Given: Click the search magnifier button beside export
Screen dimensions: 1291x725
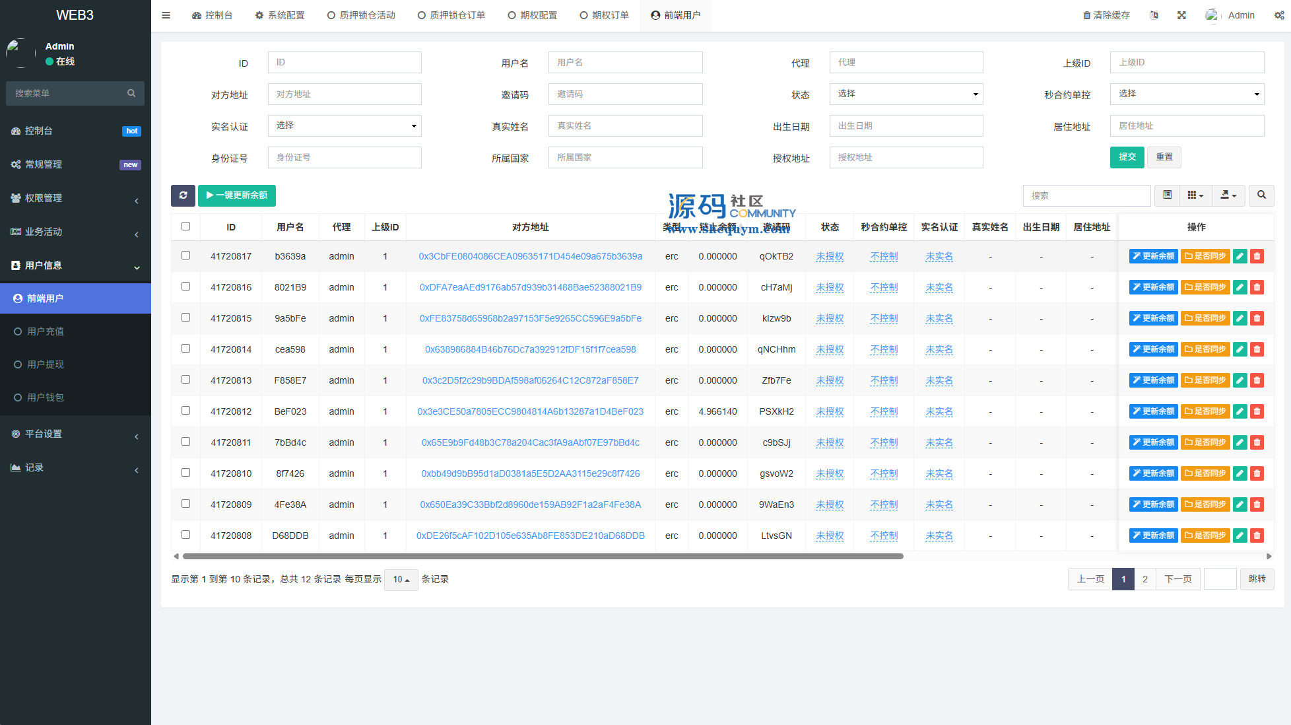Looking at the screenshot, I should pos(1261,195).
